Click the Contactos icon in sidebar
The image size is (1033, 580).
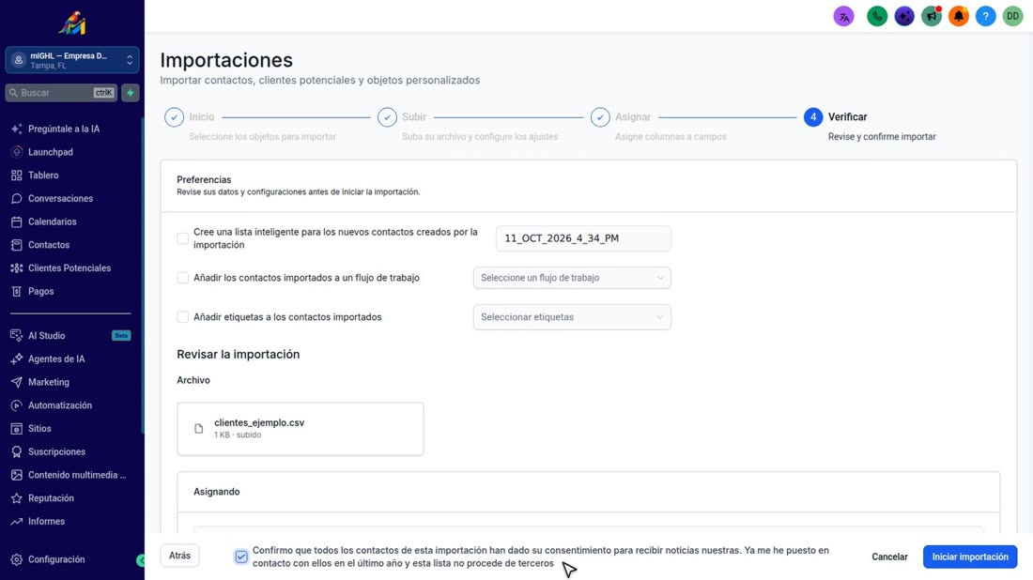point(17,245)
